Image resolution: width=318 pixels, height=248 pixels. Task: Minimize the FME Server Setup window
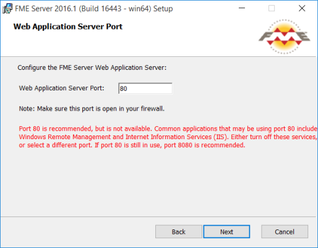[x=242, y=8]
